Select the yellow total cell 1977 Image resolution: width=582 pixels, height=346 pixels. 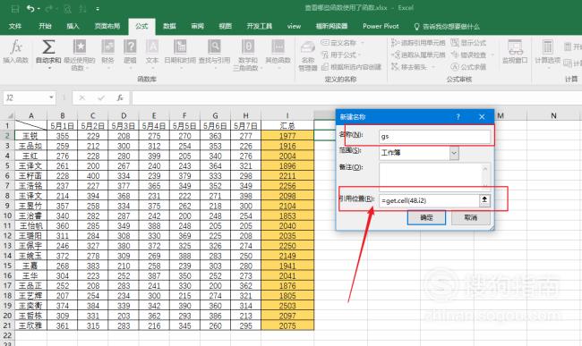pyautogui.click(x=287, y=136)
